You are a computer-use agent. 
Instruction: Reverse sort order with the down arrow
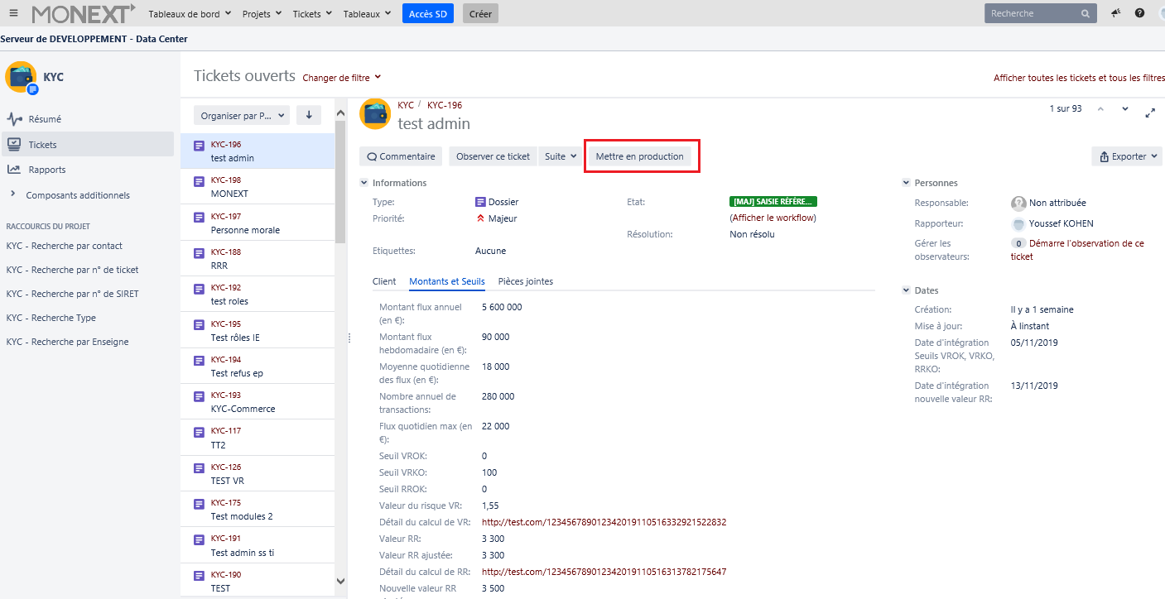point(309,116)
